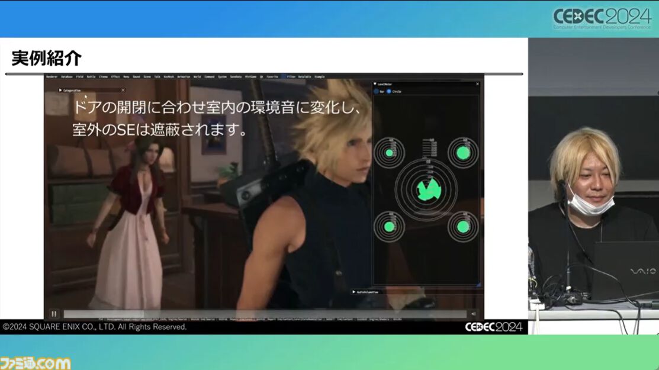This screenshot has height=370, width=659.
Task: Open the Sound menu
Action: 137,77
